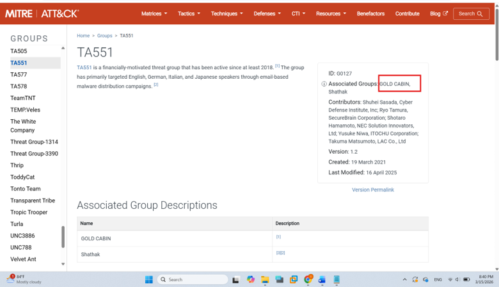Open the Thrip group page
Viewport: 499px width, 287px height.
point(17,165)
